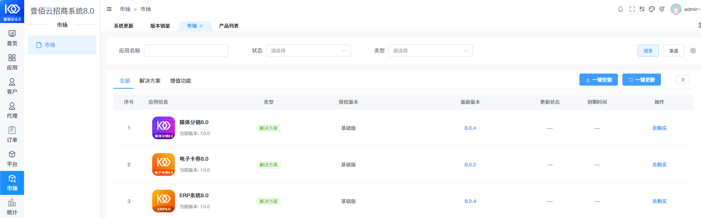Image resolution: width=701 pixels, height=218 pixels.
Task: Expand the admin user menu
Action: 693,9
